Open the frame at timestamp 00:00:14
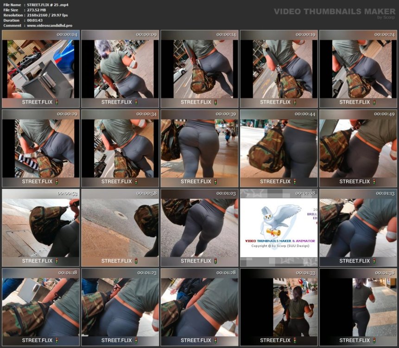The width and height of the screenshot is (399, 348). click(199, 69)
